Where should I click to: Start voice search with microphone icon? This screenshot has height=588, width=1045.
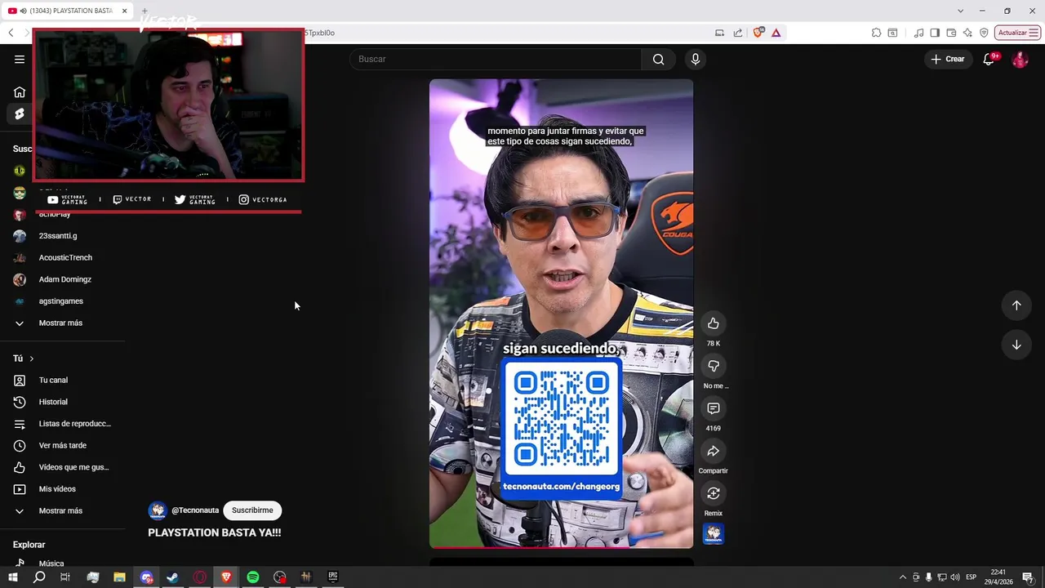(x=696, y=59)
